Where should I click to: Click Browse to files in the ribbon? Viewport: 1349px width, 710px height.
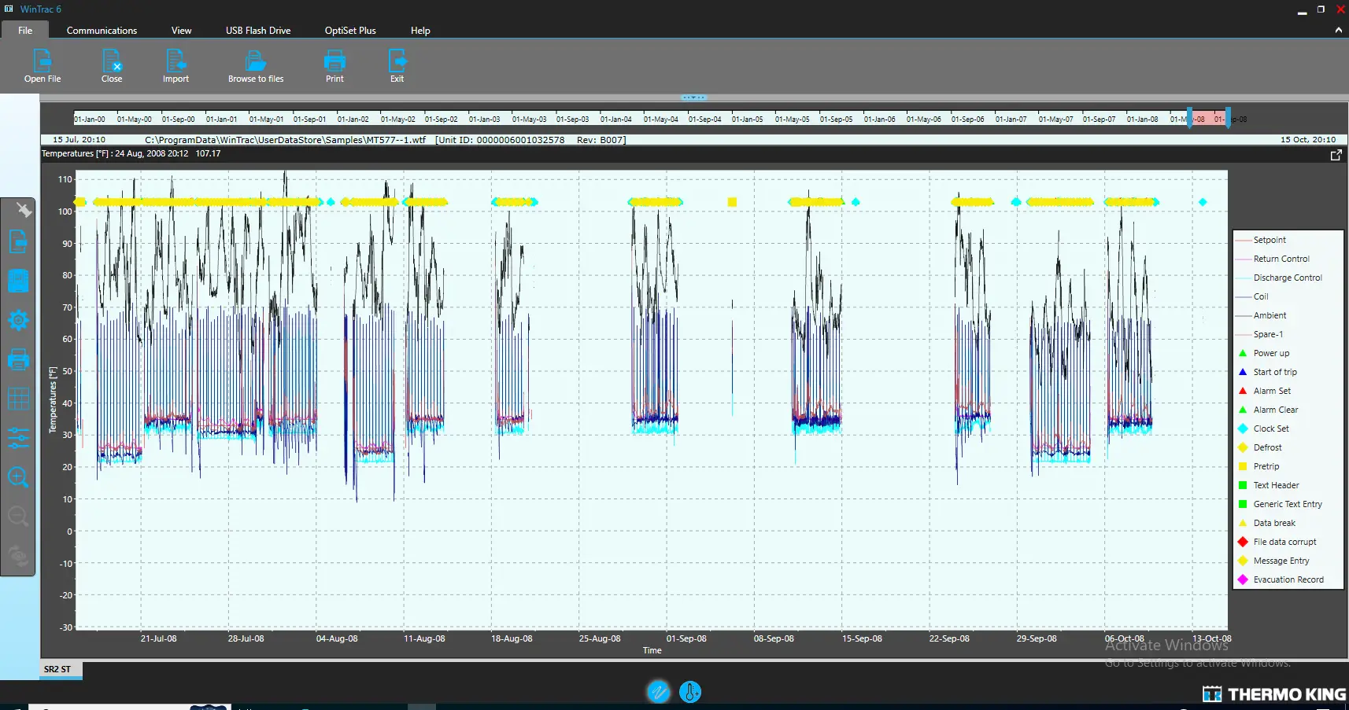[255, 66]
